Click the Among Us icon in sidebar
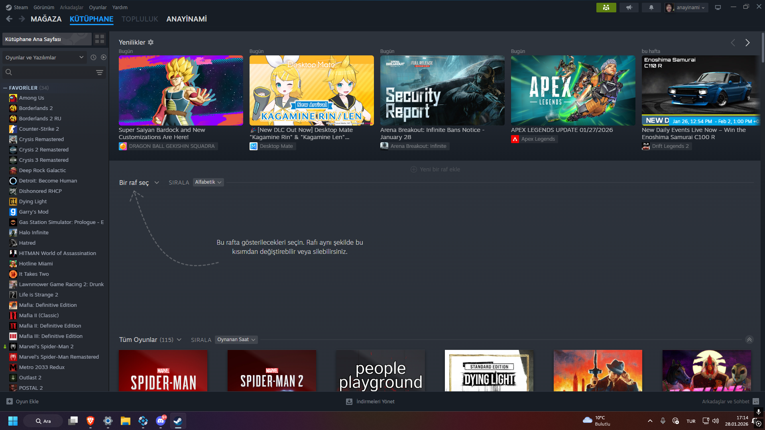 tap(13, 98)
